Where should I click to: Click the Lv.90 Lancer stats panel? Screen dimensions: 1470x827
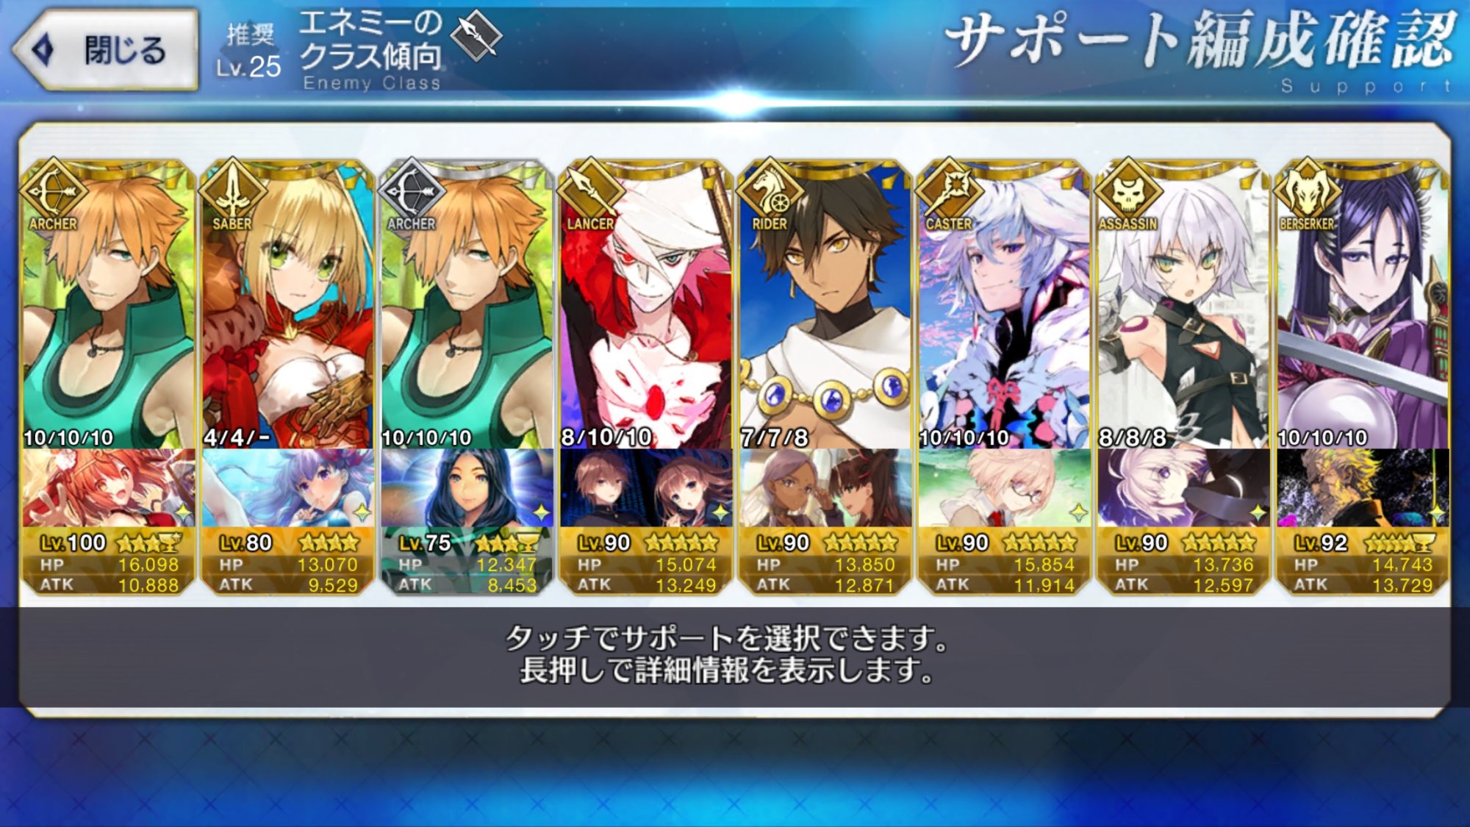click(x=645, y=562)
